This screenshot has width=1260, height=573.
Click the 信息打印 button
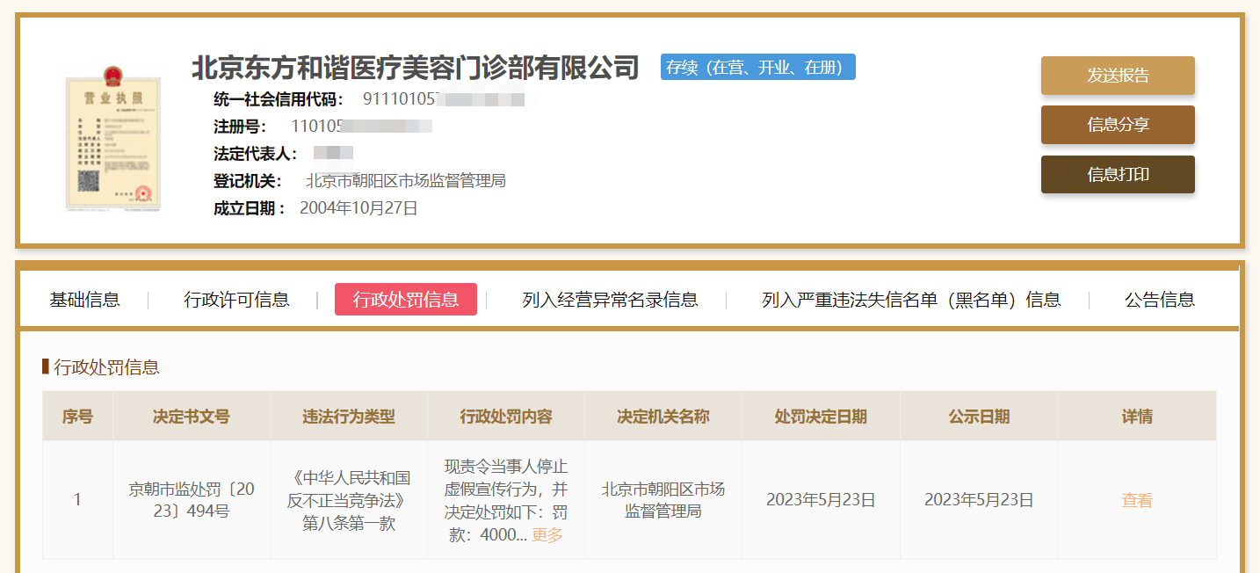(x=1118, y=175)
